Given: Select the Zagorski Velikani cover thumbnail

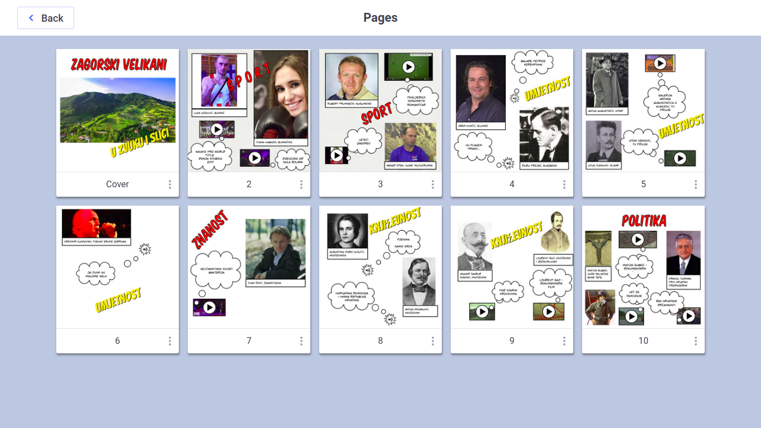Looking at the screenshot, I should (x=118, y=110).
